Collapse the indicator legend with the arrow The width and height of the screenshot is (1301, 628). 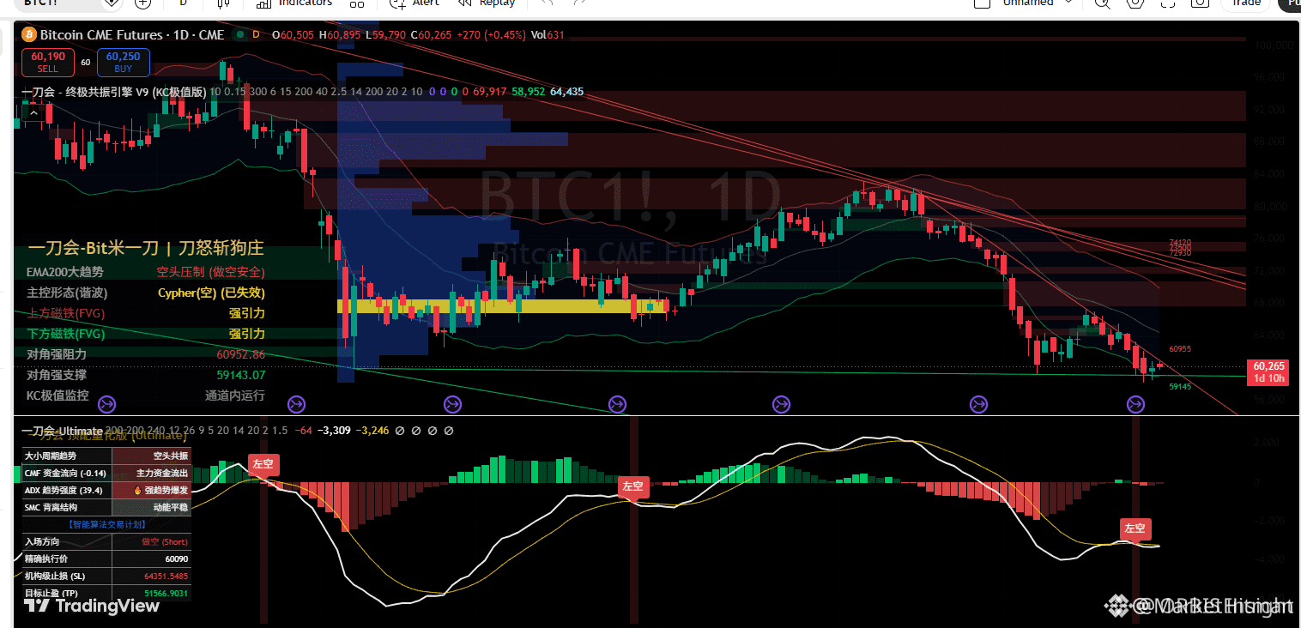click(33, 112)
